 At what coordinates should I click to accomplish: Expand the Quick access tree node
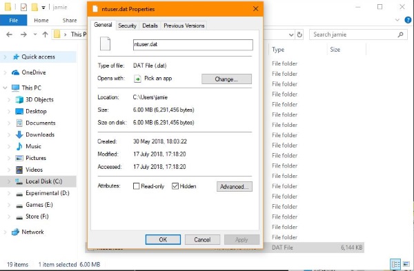click(x=5, y=57)
